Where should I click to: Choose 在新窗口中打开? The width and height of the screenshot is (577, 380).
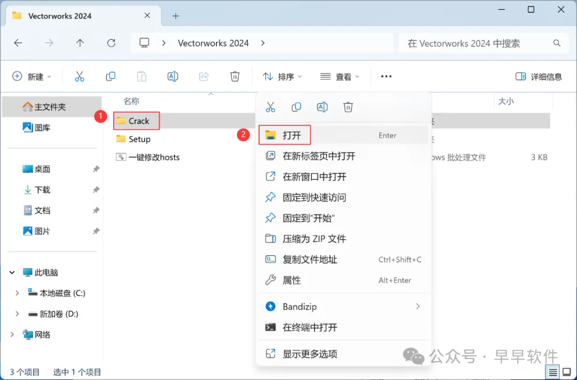343,177
